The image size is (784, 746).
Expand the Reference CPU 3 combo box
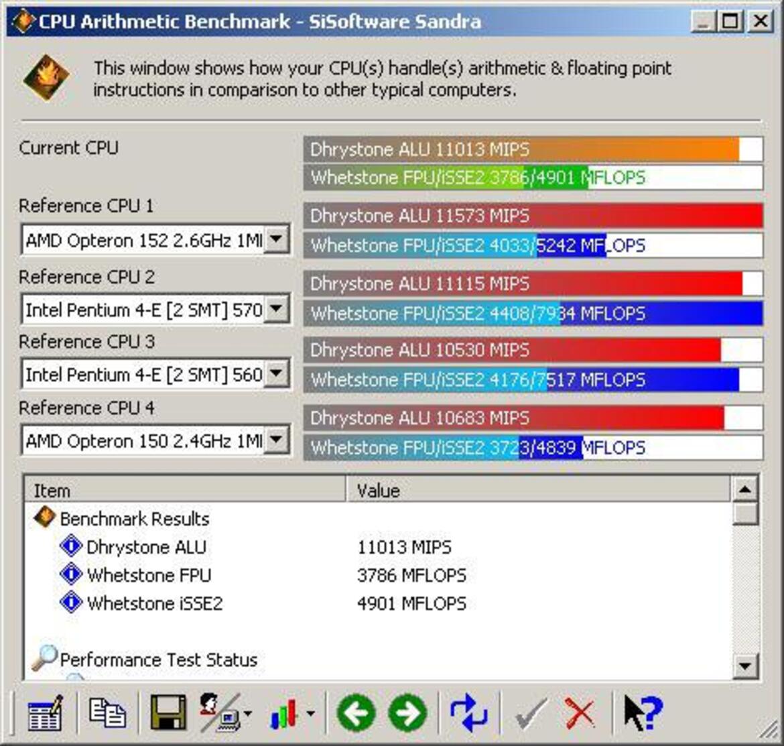(276, 374)
